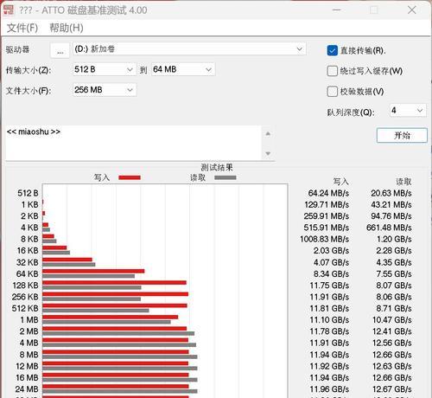Click write value 11.96 GB/s
The width and height of the screenshot is (432, 398).
click(329, 389)
